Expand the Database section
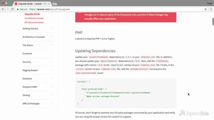This screenshot has width=214, height=120. coord(37,79)
